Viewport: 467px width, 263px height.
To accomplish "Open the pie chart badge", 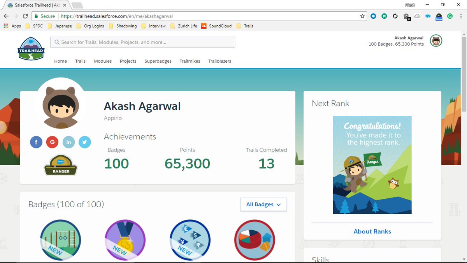I will [x=255, y=240].
